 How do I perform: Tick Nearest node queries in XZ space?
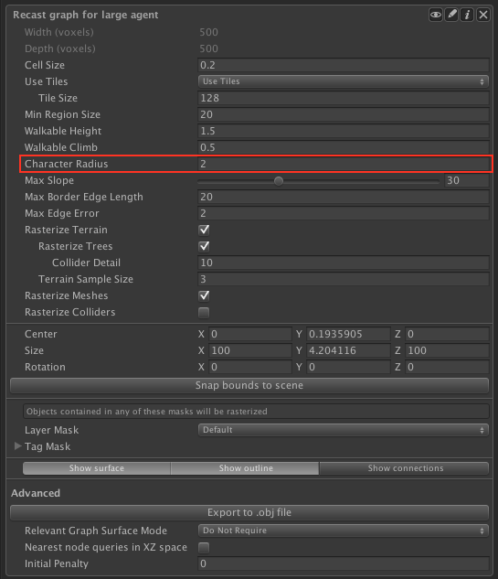[x=204, y=547]
